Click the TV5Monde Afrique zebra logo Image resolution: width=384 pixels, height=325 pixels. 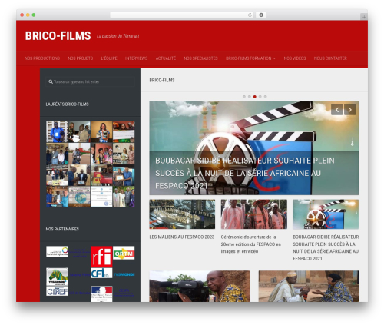pos(57,277)
